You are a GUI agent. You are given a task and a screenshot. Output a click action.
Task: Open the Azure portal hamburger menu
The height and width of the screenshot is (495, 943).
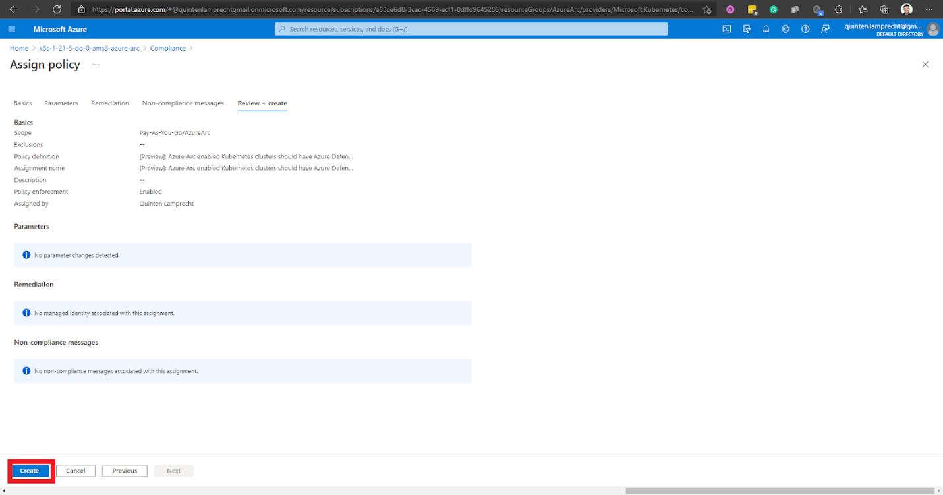pos(12,29)
